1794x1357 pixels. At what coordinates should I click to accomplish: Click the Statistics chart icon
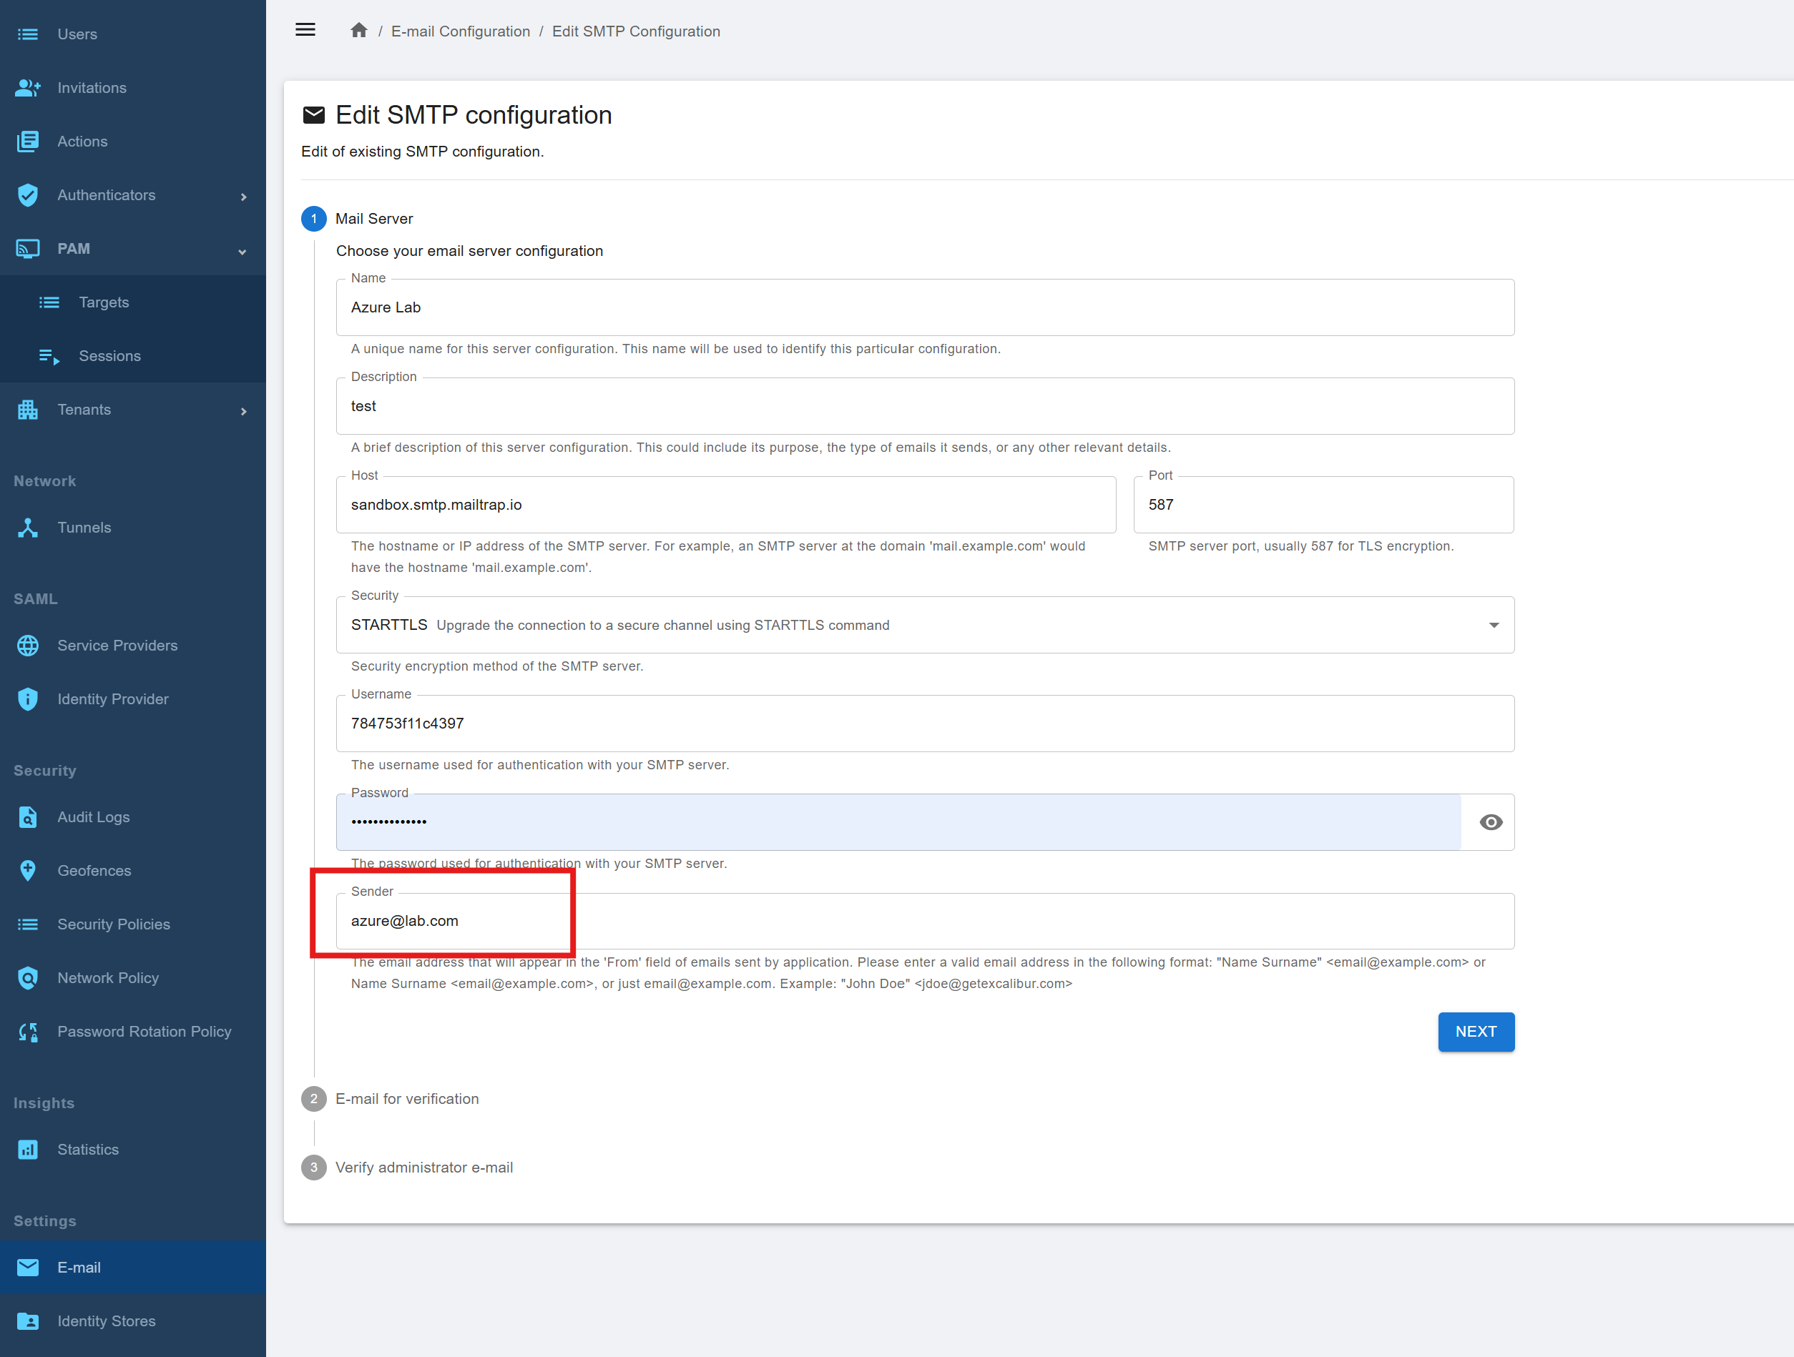coord(28,1149)
